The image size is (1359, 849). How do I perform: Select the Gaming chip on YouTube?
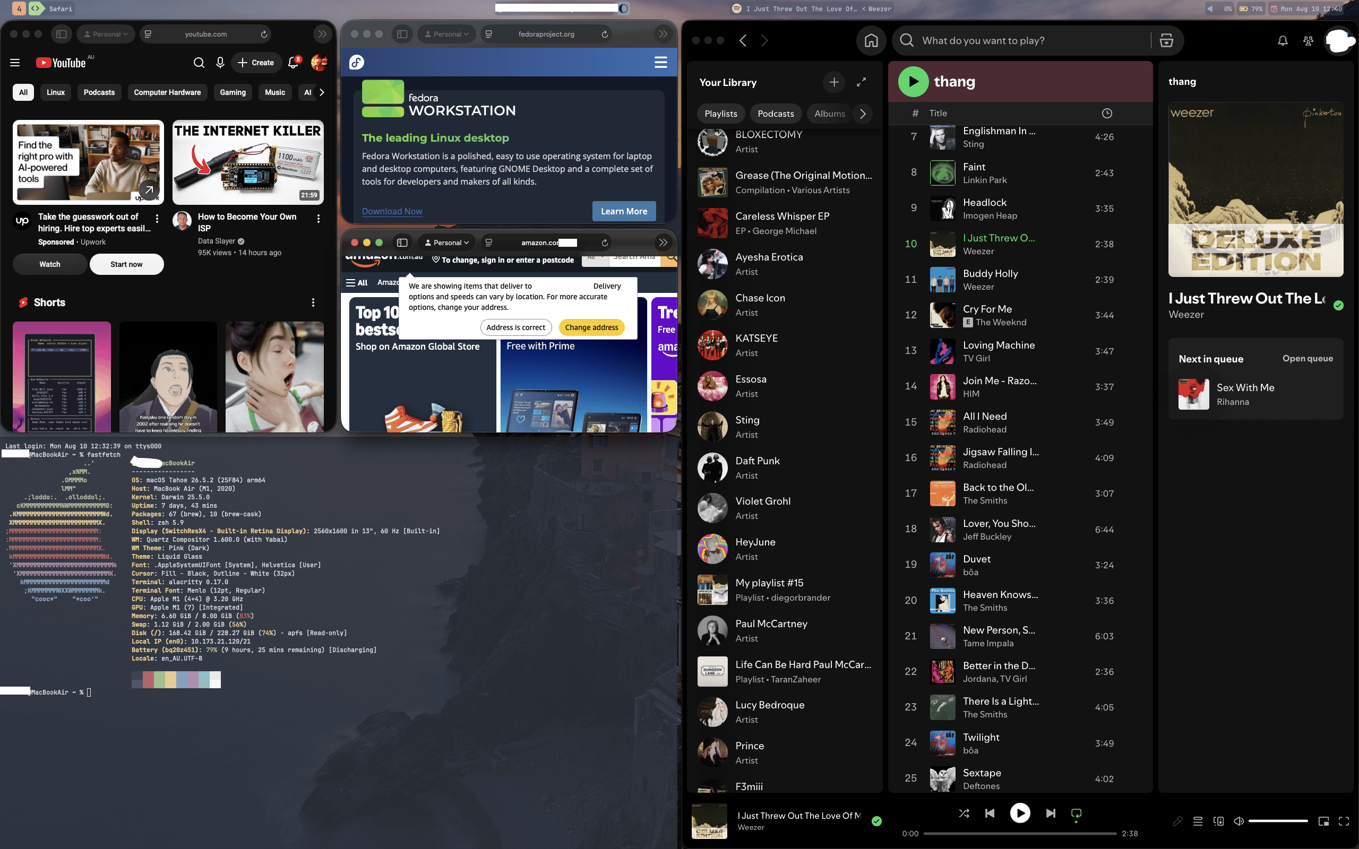point(233,92)
